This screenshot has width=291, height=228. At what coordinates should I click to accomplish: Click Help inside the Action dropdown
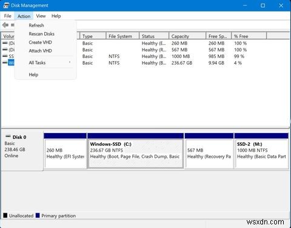pyautogui.click(x=33, y=75)
